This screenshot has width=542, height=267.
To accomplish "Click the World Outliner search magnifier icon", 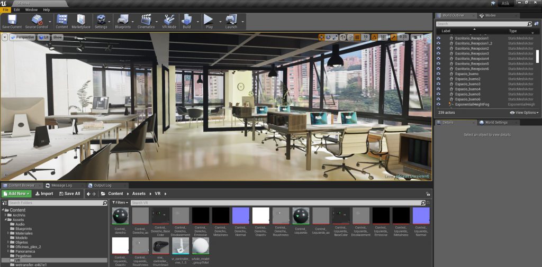I will click(x=529, y=24).
